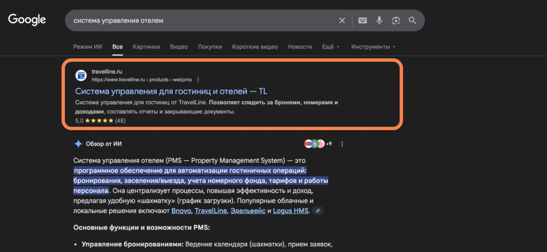
Task: Expand the 'Ещё' dropdown menu
Action: [331, 47]
